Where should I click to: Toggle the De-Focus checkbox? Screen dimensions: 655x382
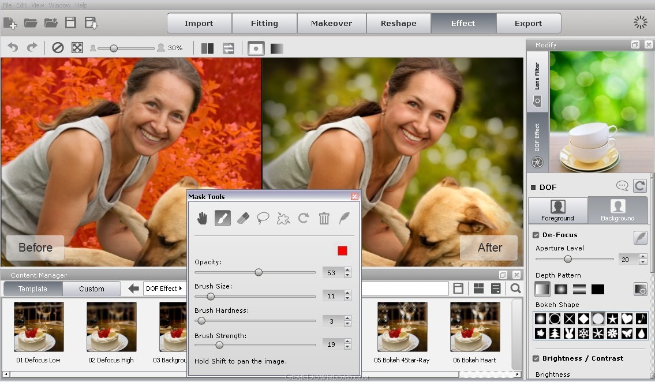536,235
